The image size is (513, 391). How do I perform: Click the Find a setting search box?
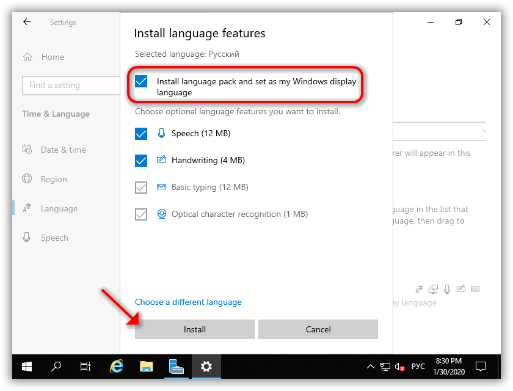(x=70, y=86)
